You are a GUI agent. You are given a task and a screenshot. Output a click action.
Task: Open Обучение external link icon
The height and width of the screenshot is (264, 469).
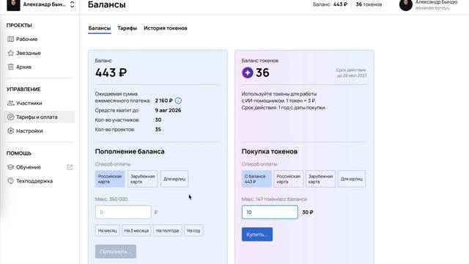[x=70, y=167]
